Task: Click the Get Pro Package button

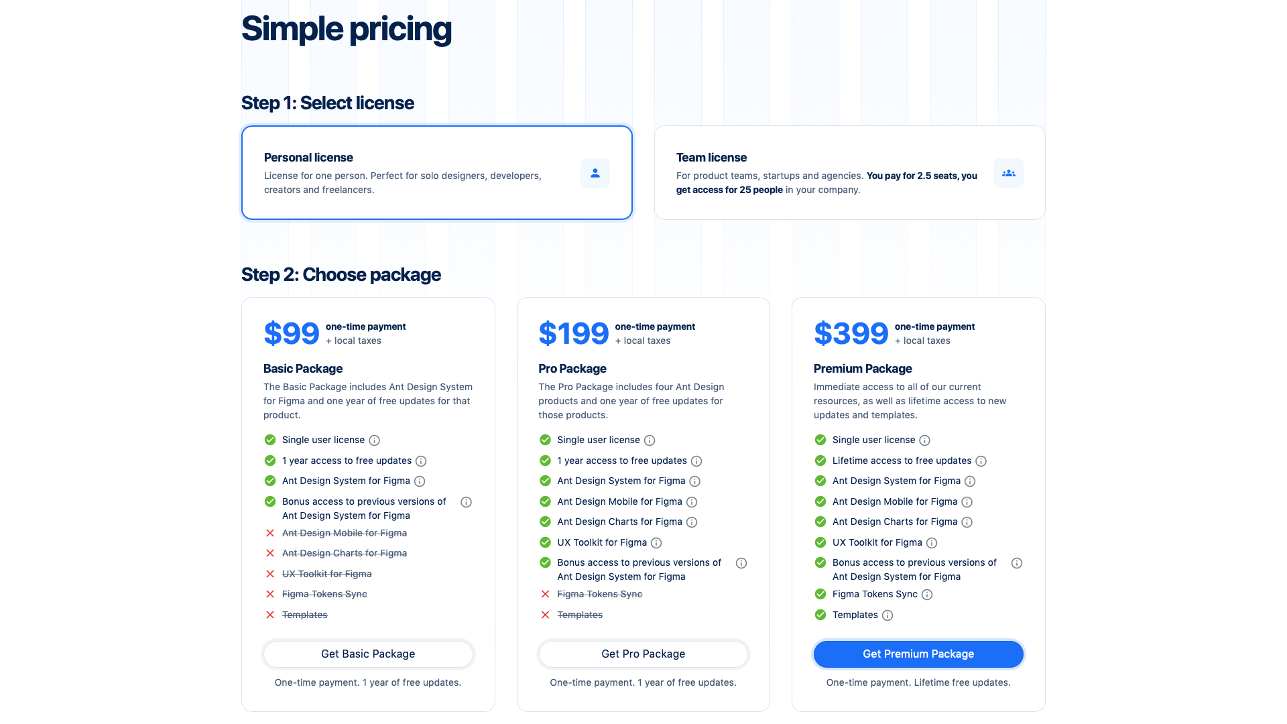Action: 643,654
